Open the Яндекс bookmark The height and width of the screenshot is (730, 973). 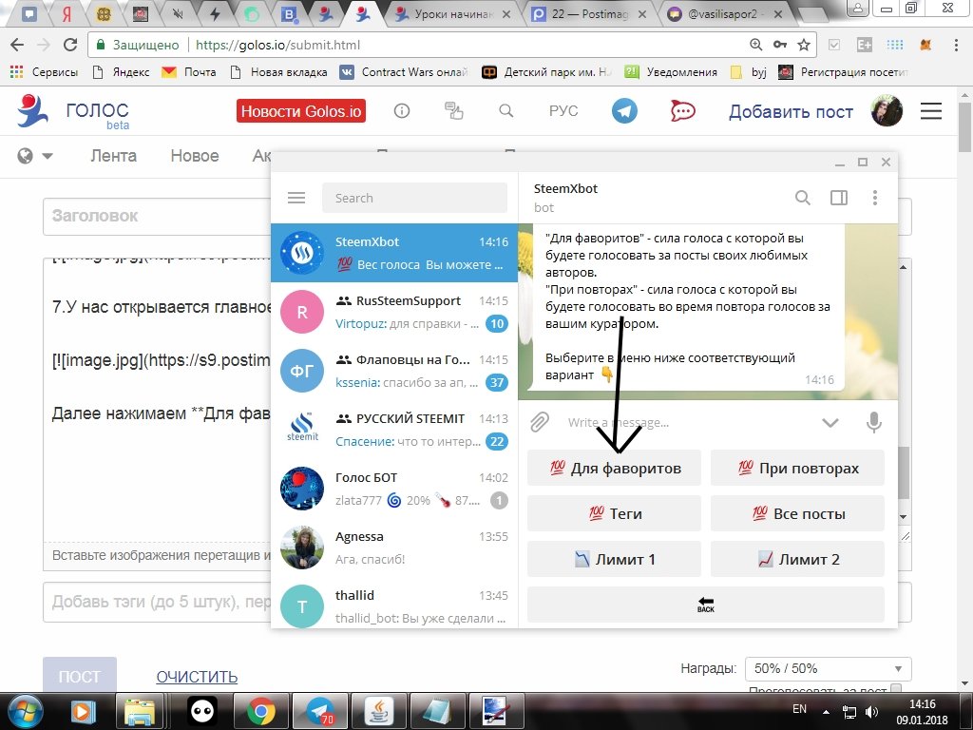121,72
